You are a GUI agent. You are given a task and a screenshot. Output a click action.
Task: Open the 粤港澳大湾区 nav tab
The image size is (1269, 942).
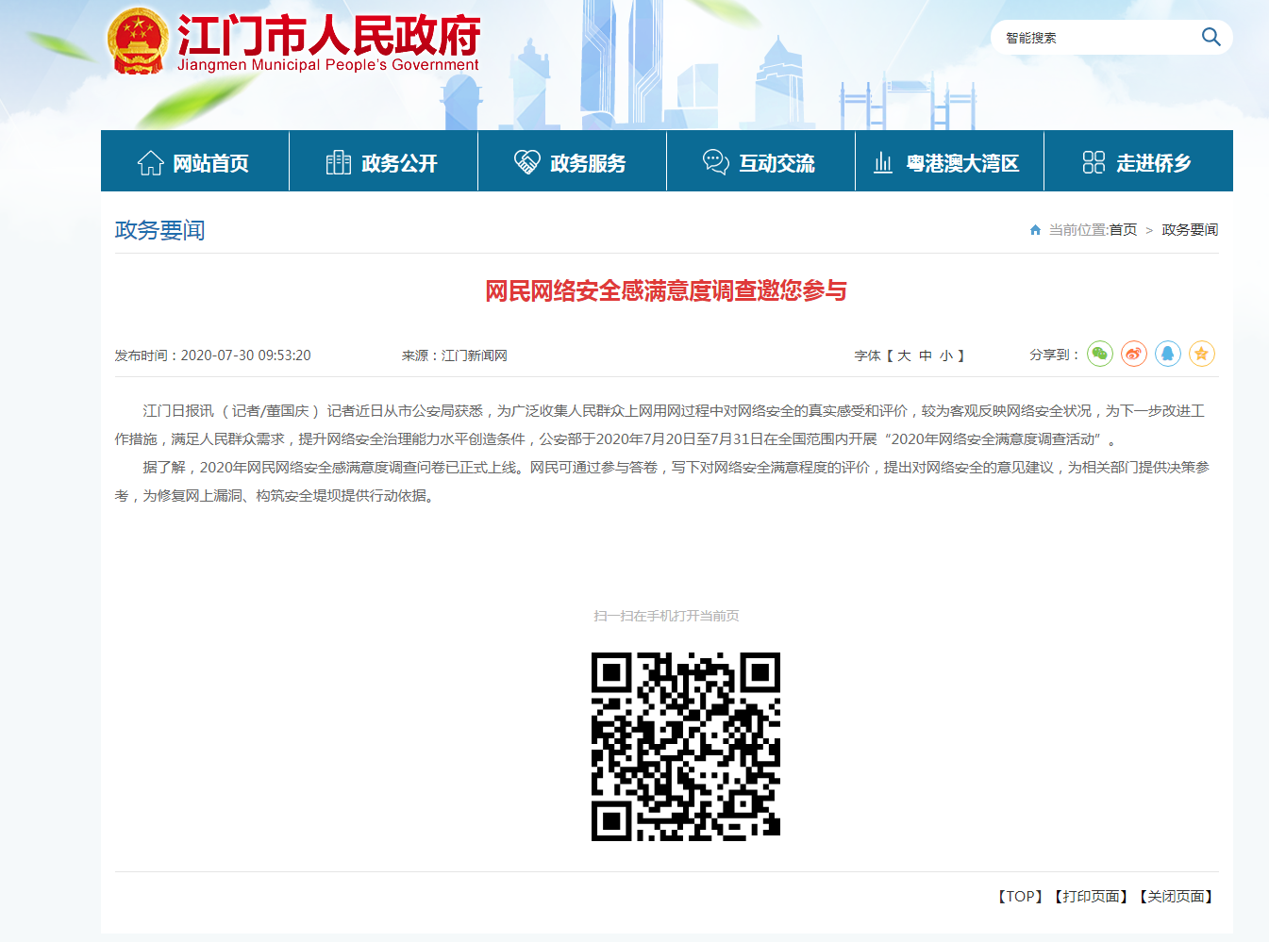[x=949, y=161]
